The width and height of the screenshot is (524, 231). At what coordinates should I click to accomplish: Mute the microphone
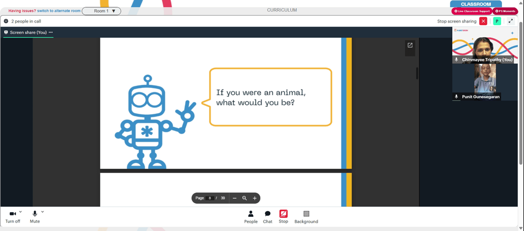pos(35,217)
